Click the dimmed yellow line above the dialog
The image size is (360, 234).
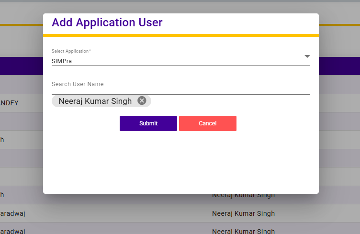(x=19, y=24)
